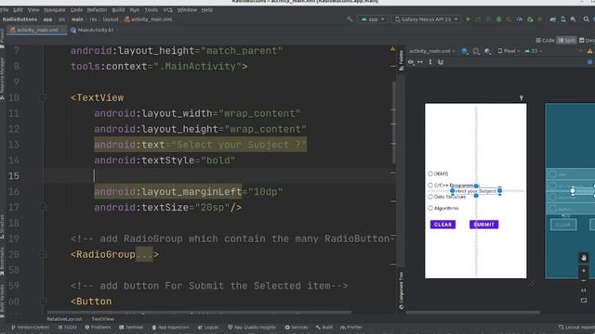Open the Refactor menu
The height and width of the screenshot is (334, 595).
tap(97, 10)
